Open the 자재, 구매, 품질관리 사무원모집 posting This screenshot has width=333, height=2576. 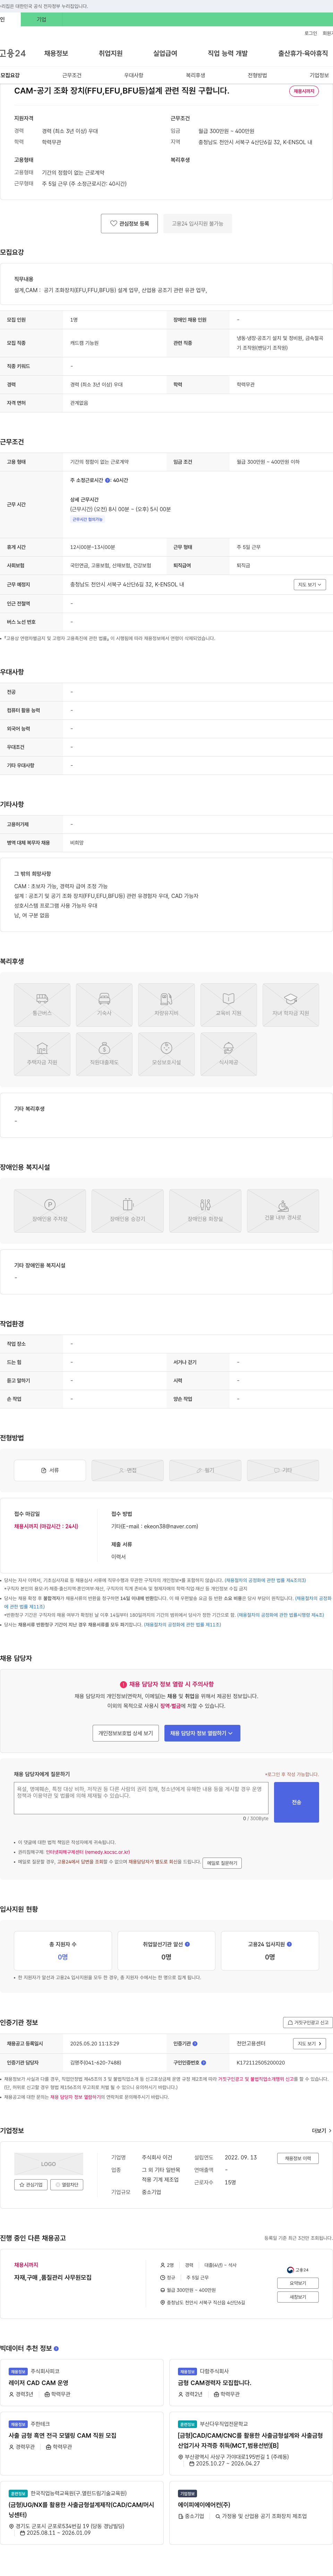53,2277
